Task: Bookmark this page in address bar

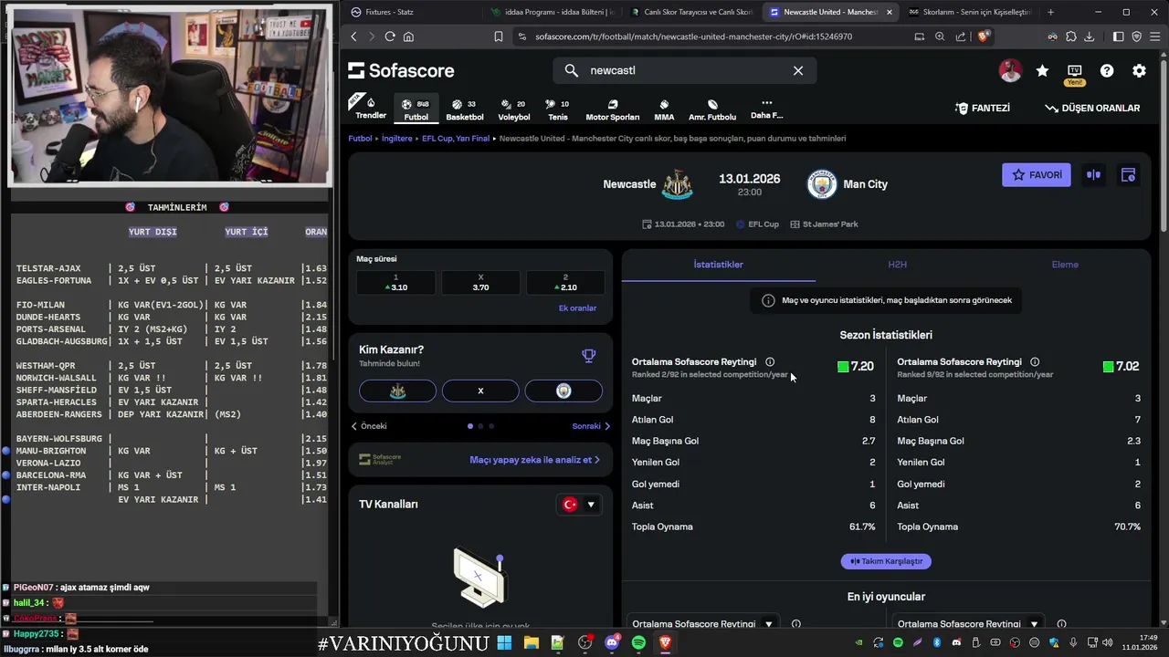Action: pyautogui.click(x=498, y=36)
